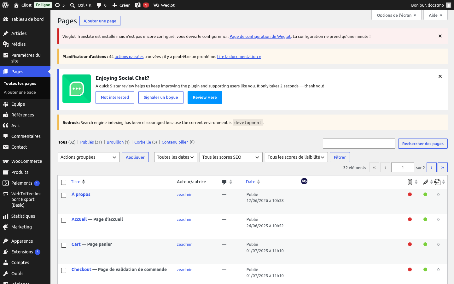Screen dimensions: 454x284
Task: Expand Options de l'écran panel
Action: pos(396,15)
